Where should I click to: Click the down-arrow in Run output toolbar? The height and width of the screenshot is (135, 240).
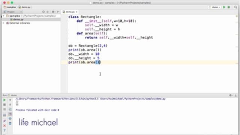[x=10, y=105]
